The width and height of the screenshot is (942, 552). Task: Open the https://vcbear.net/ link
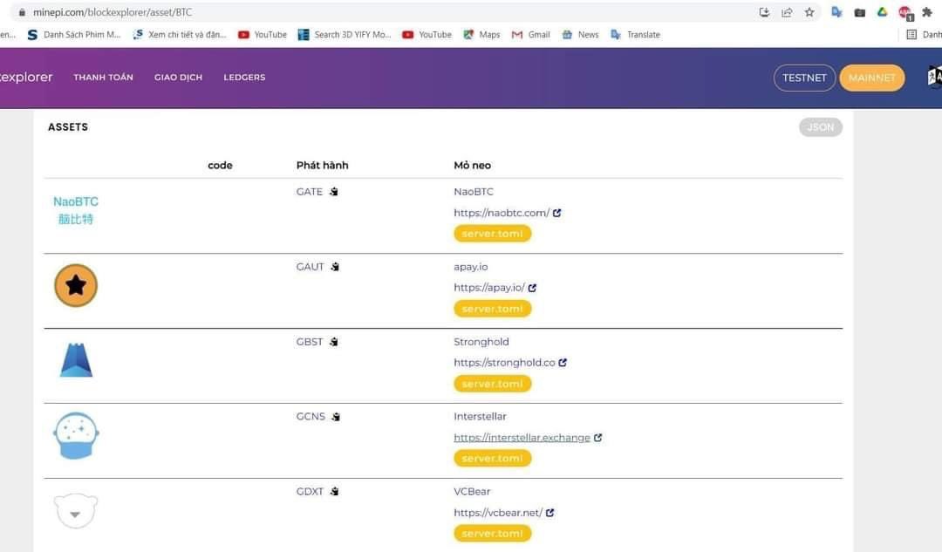(498, 513)
